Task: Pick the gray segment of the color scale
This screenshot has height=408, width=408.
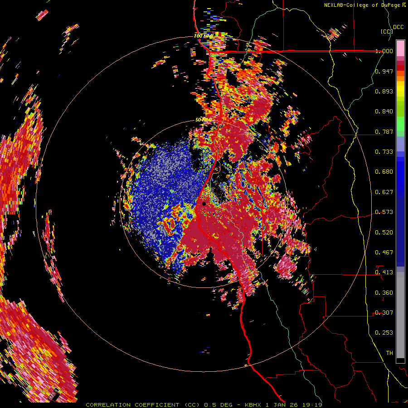Action: click(x=400, y=315)
